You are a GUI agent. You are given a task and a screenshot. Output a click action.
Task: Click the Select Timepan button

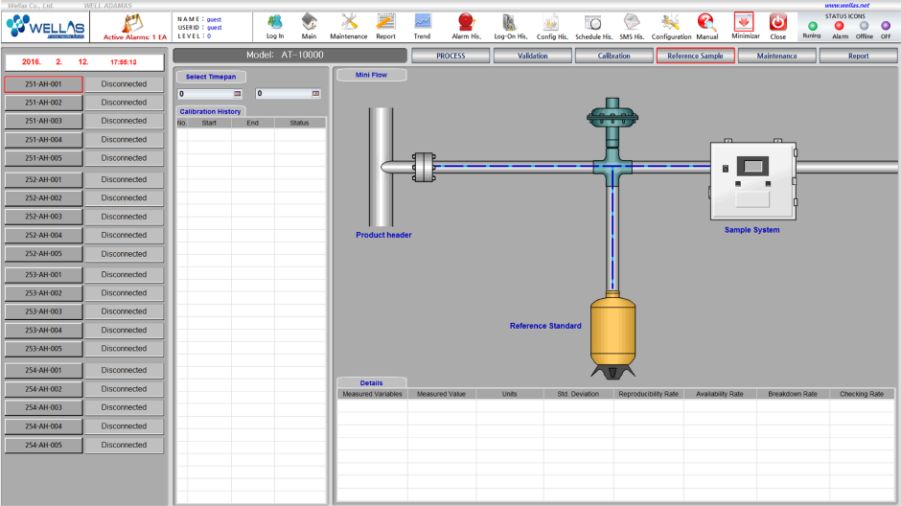tap(211, 77)
